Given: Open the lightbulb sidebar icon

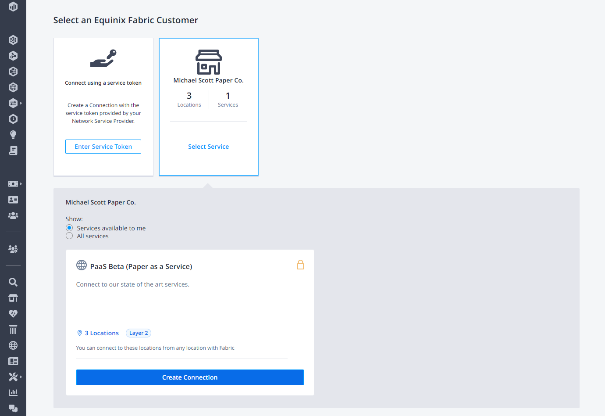Looking at the screenshot, I should [13, 135].
